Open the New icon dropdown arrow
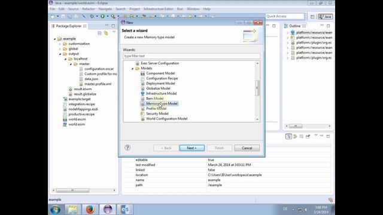 coord(58,16)
